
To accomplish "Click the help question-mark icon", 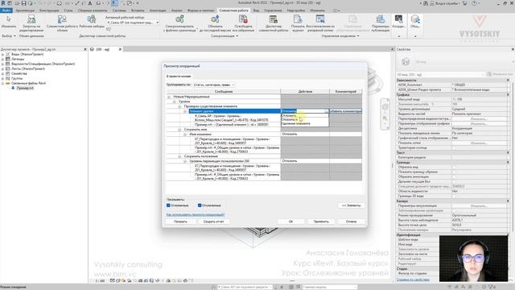I will click(x=474, y=3).
